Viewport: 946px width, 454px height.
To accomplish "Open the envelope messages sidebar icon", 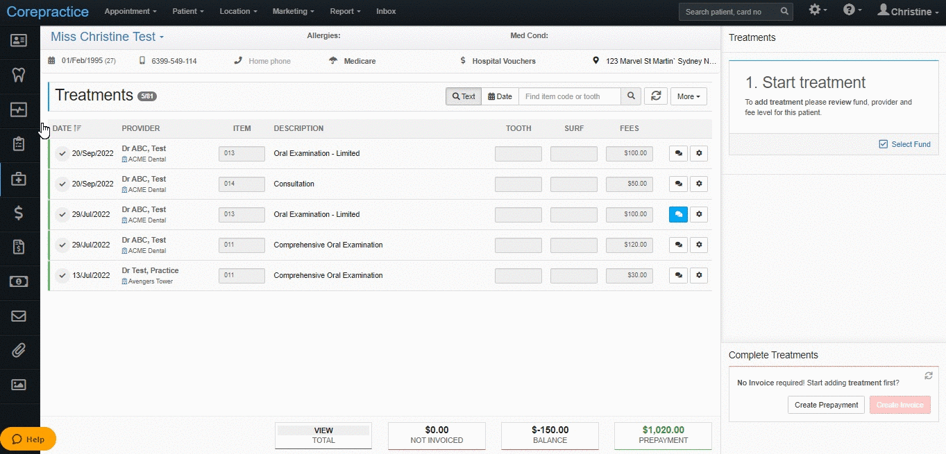I will tap(19, 316).
